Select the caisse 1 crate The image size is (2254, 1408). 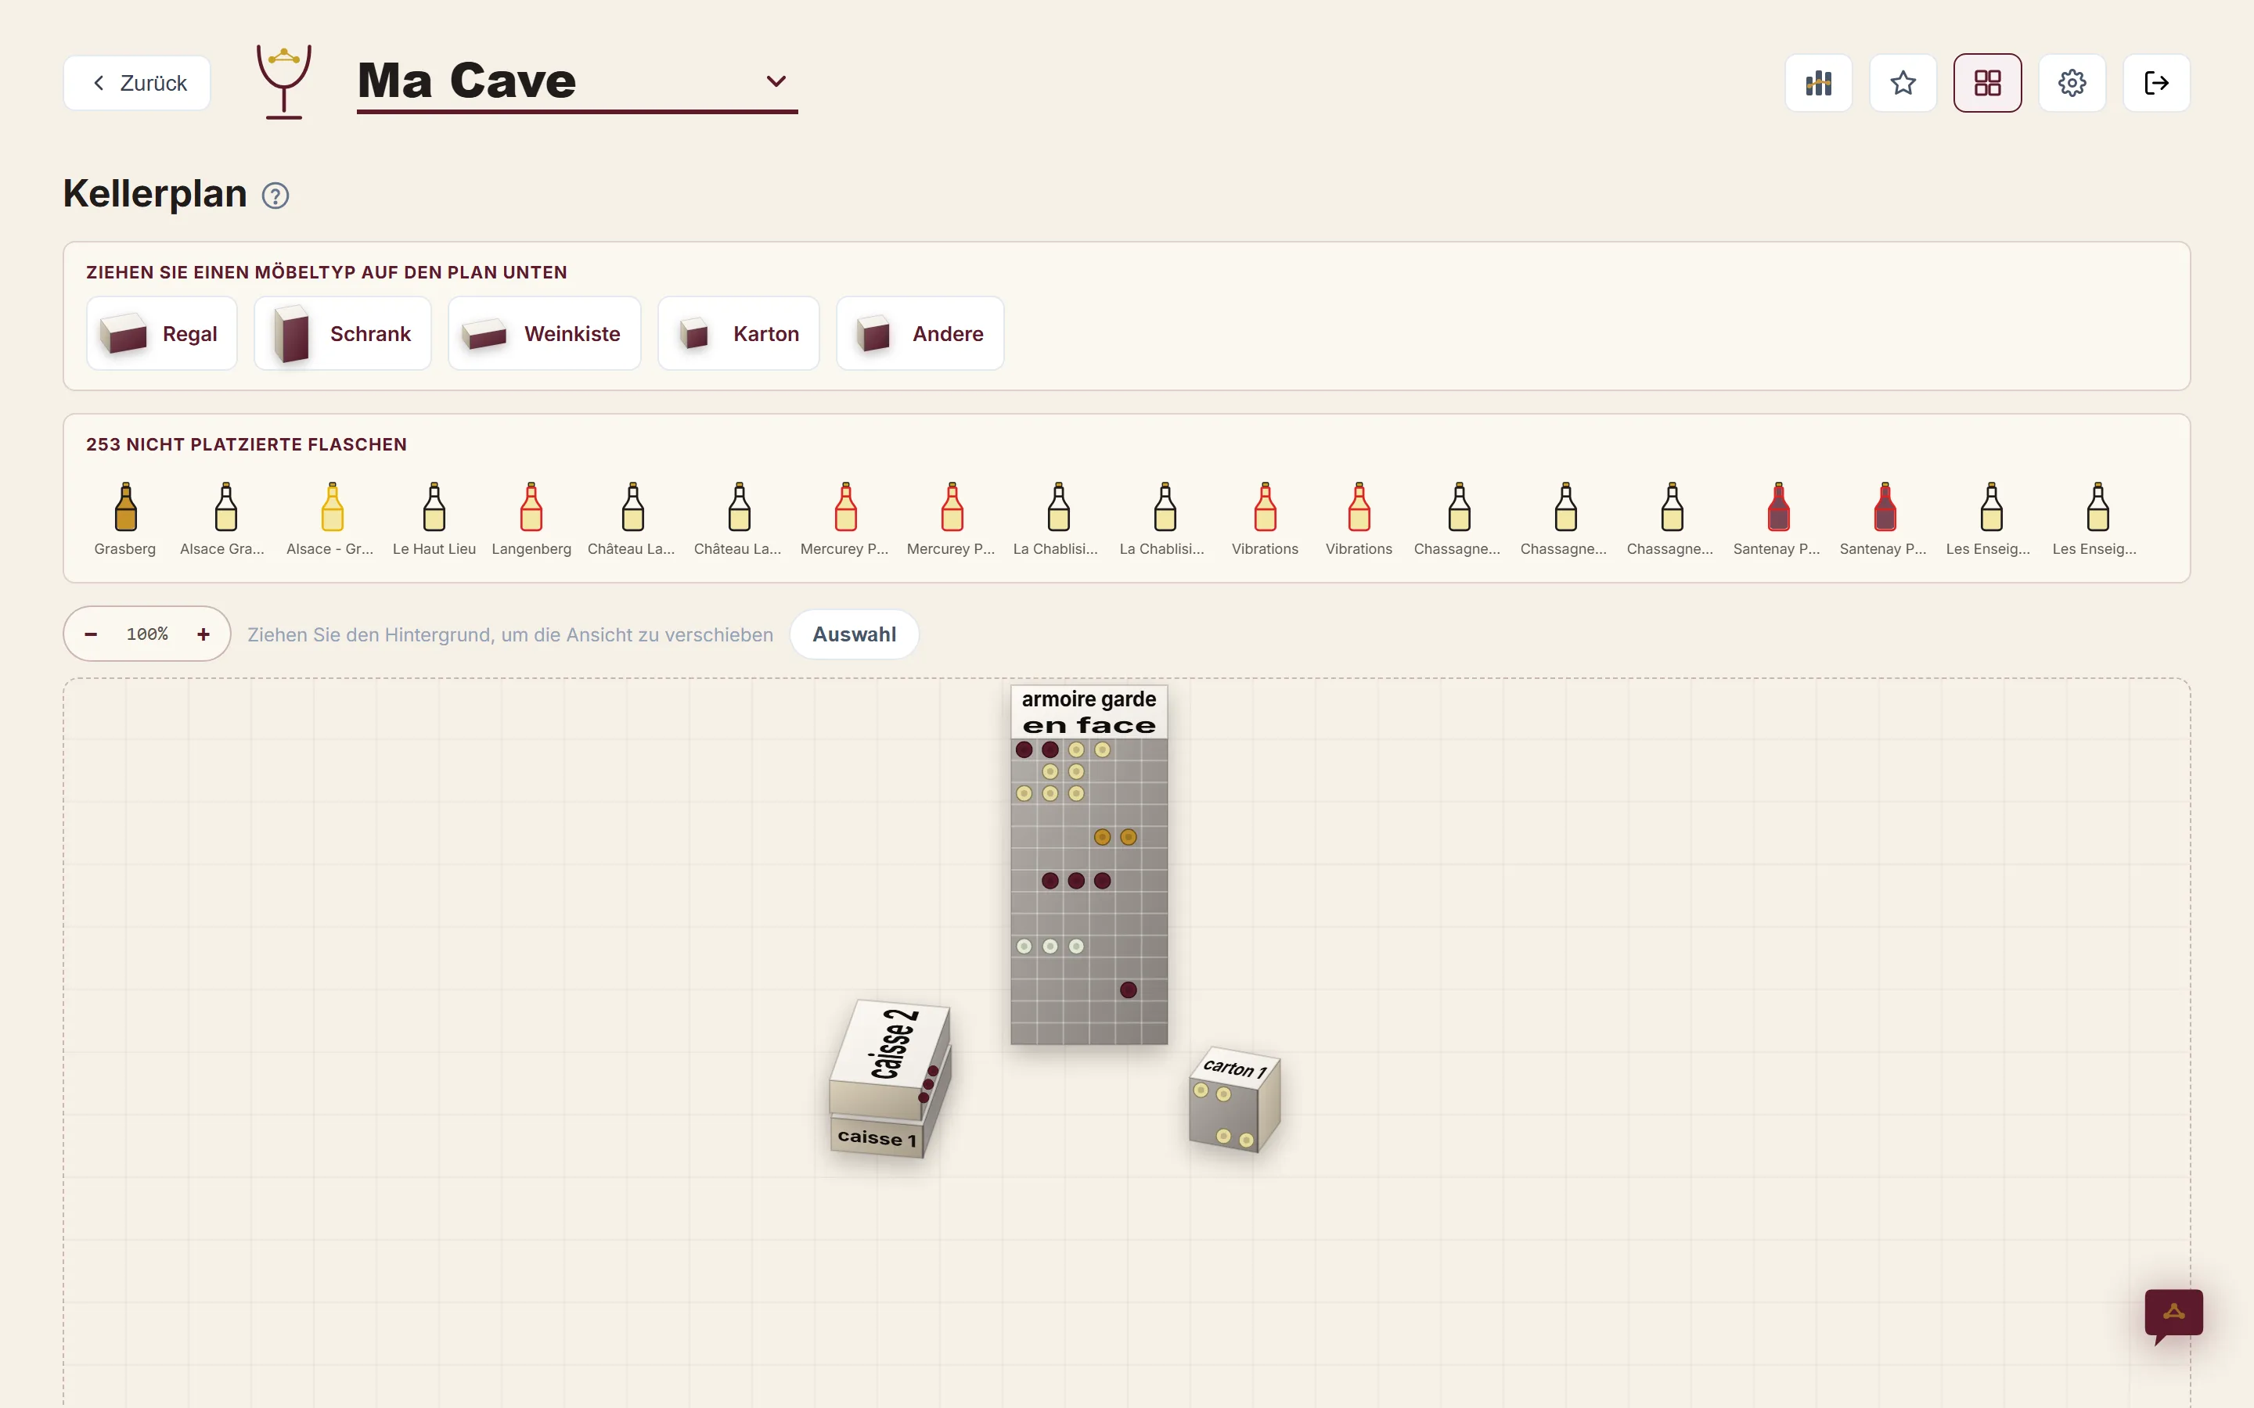coord(877,1137)
